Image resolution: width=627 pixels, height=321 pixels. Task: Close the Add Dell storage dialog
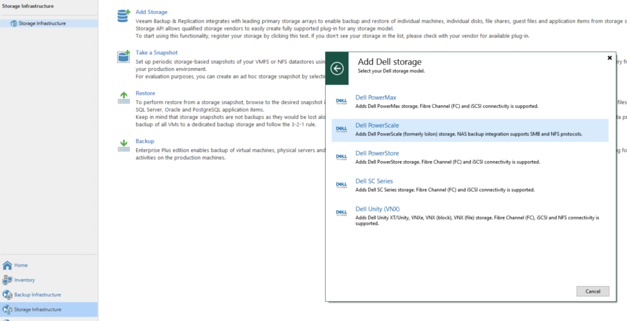point(609,58)
